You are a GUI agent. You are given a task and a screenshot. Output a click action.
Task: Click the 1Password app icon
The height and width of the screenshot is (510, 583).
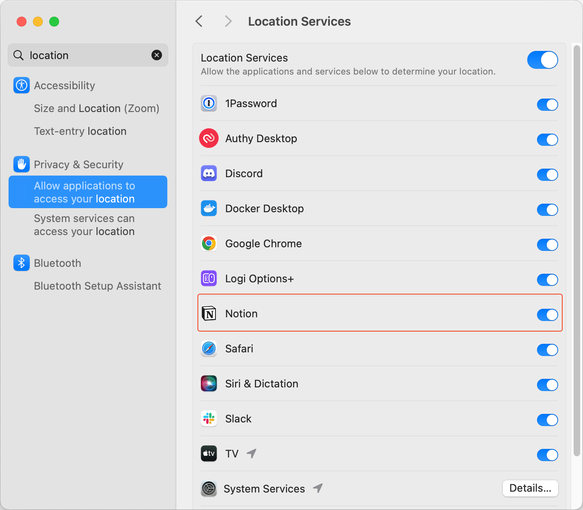209,103
